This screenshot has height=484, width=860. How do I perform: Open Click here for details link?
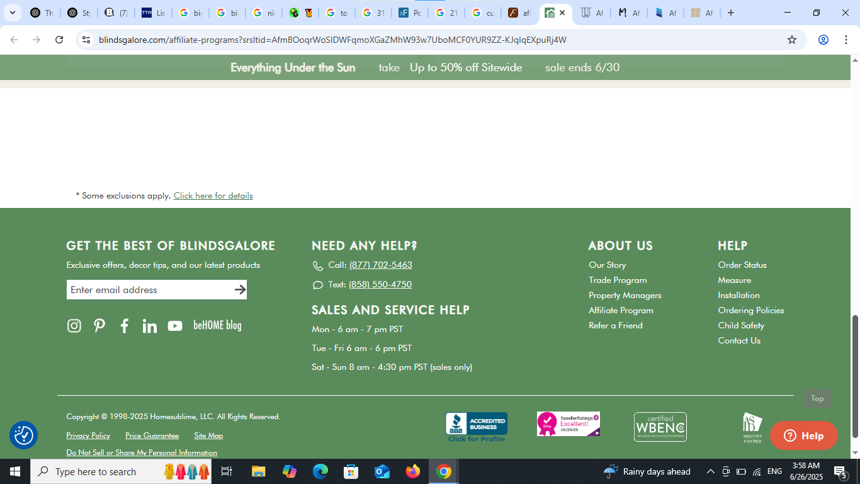click(213, 196)
